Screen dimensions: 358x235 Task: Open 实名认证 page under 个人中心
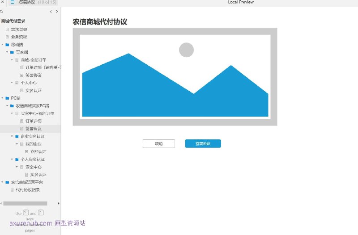(x=33, y=91)
